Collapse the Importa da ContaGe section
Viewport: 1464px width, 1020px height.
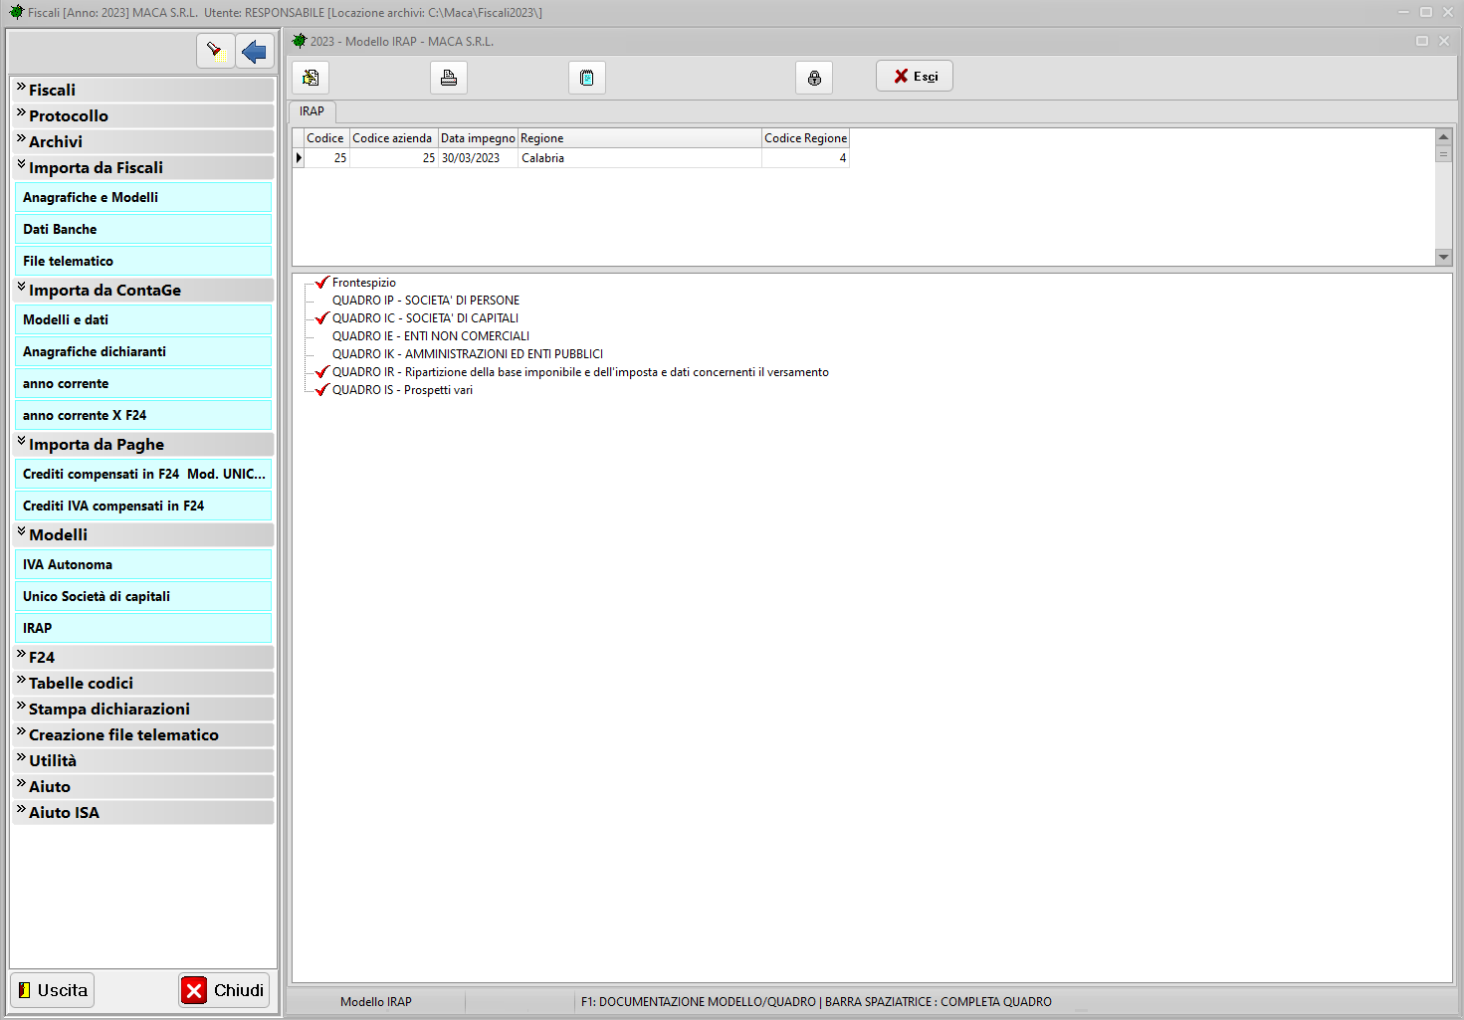tap(105, 290)
